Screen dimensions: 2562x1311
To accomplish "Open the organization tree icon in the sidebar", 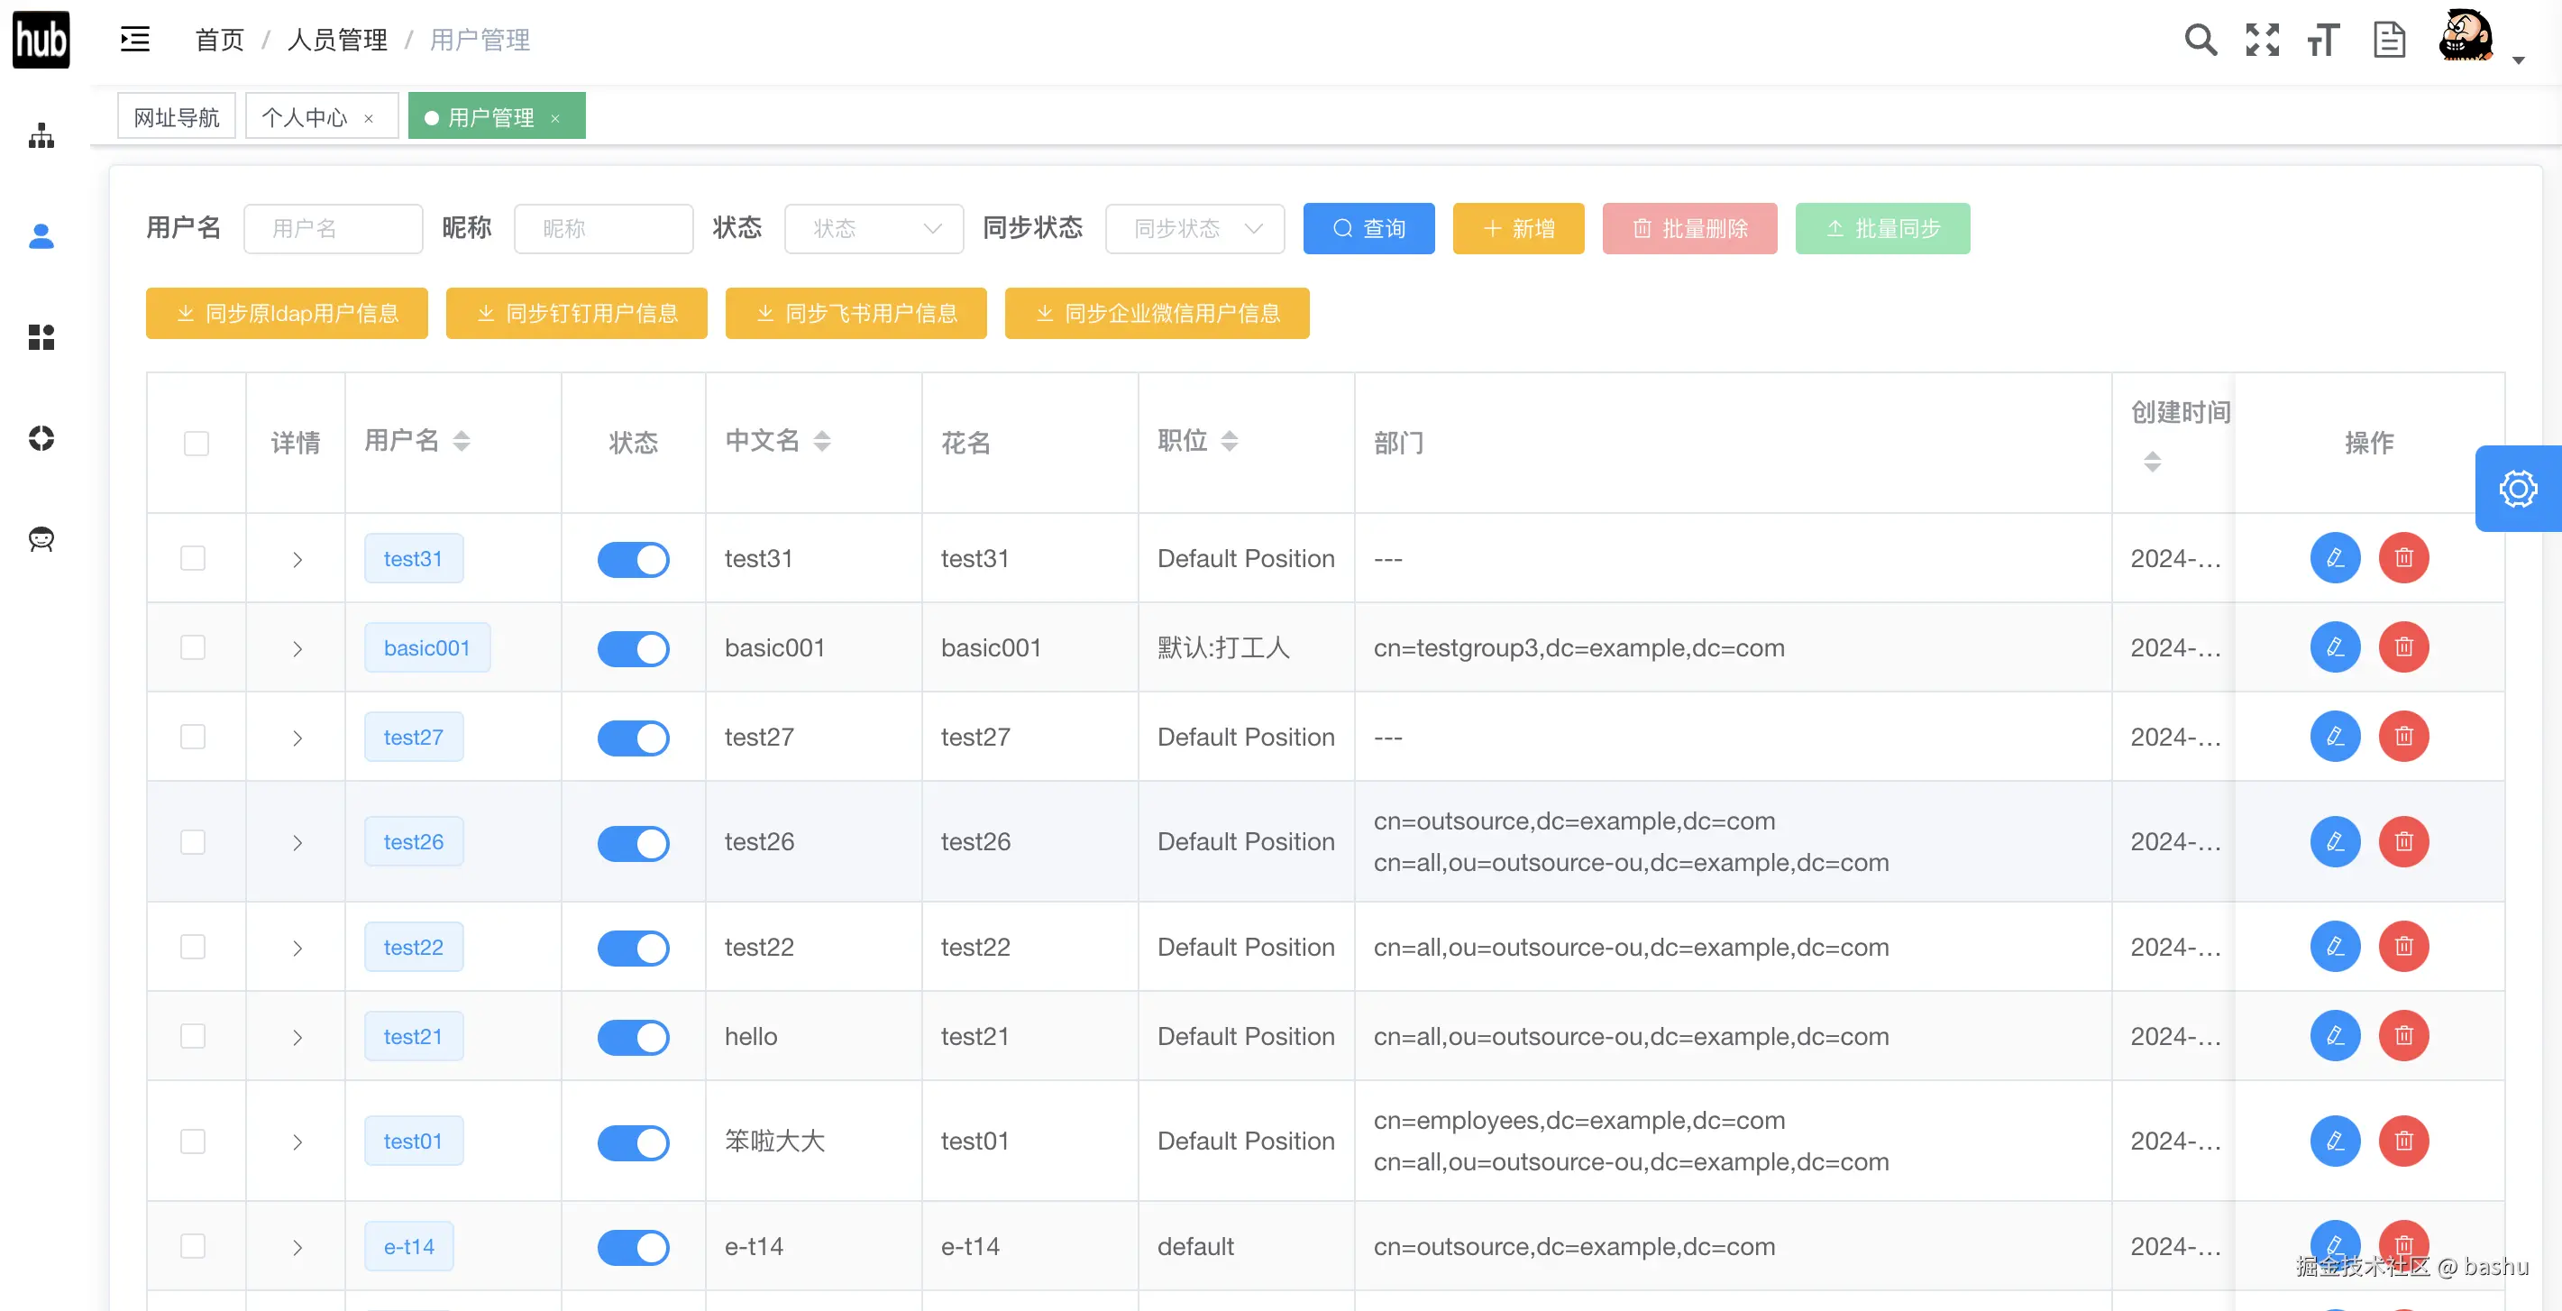I will point(41,136).
